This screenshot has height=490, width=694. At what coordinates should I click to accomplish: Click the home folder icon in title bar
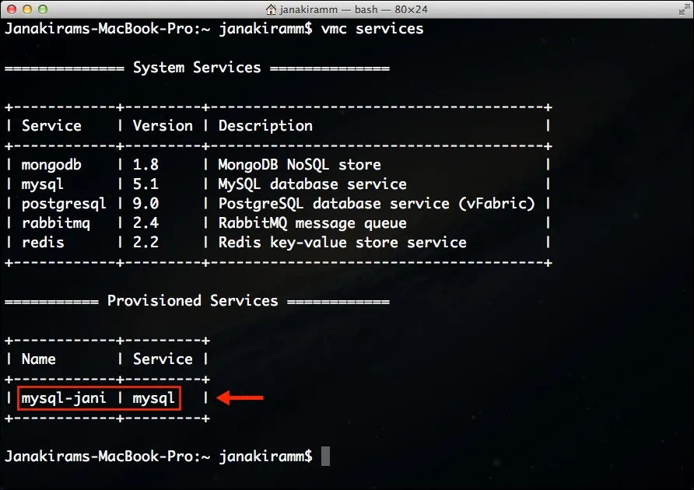(x=271, y=9)
